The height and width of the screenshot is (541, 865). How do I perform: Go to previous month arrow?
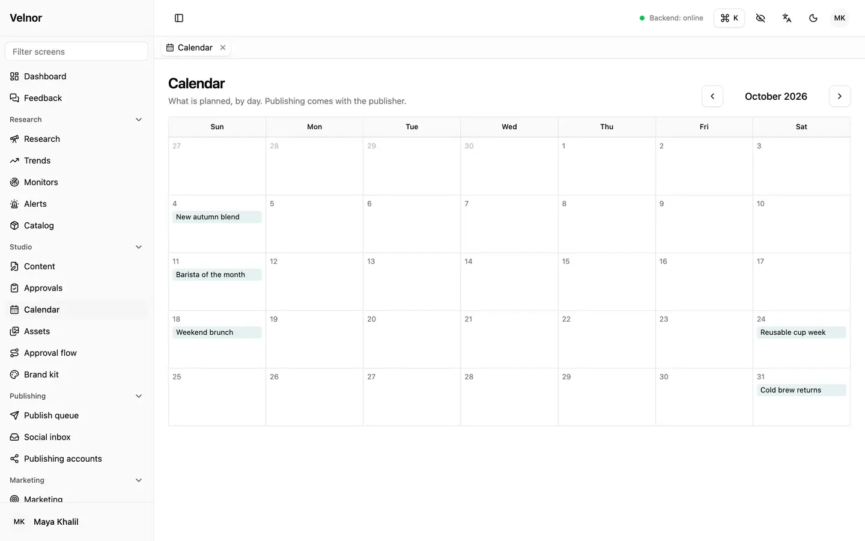click(x=712, y=96)
